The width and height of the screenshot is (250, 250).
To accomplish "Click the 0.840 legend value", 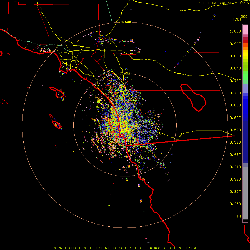I will click(235, 68).
